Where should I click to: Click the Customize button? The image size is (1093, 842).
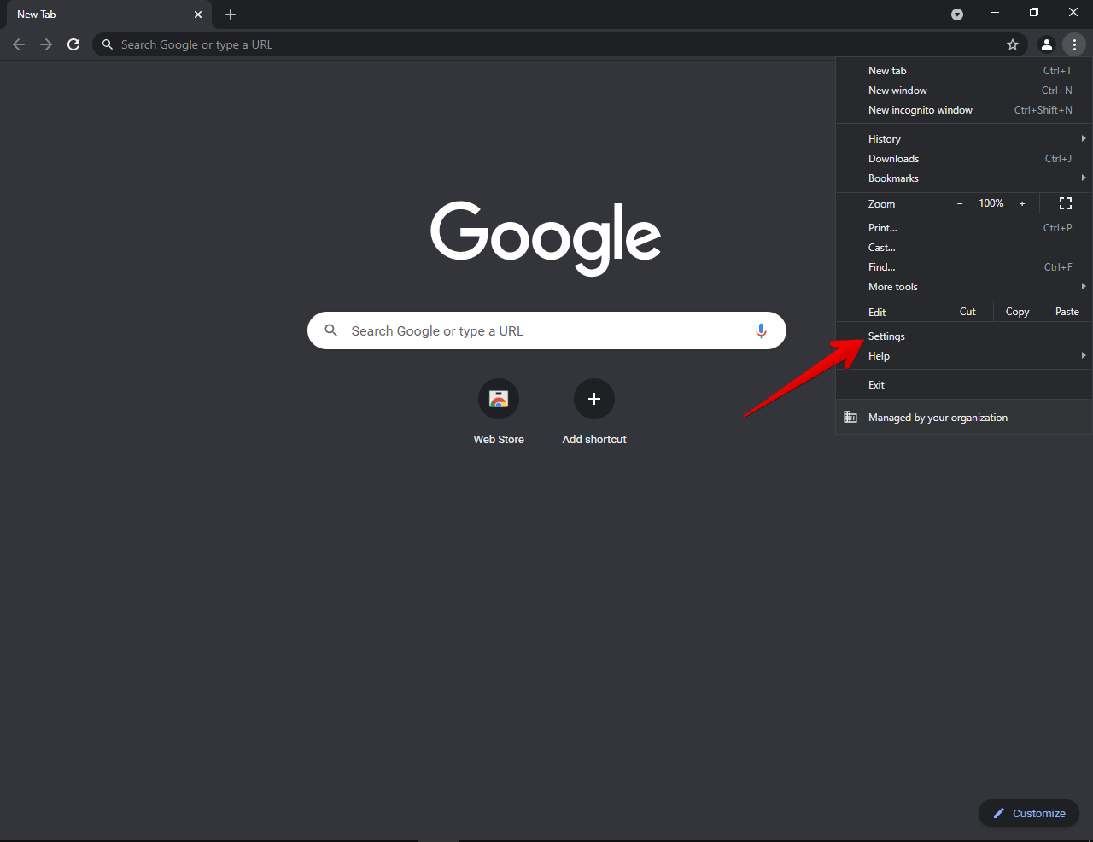1029,813
